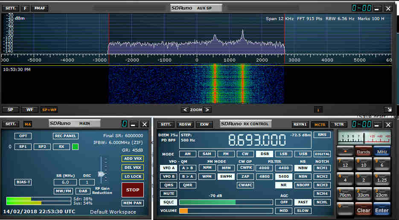Click the 8.693.000 frequency display
This screenshot has height=220, width=399.
click(x=257, y=140)
